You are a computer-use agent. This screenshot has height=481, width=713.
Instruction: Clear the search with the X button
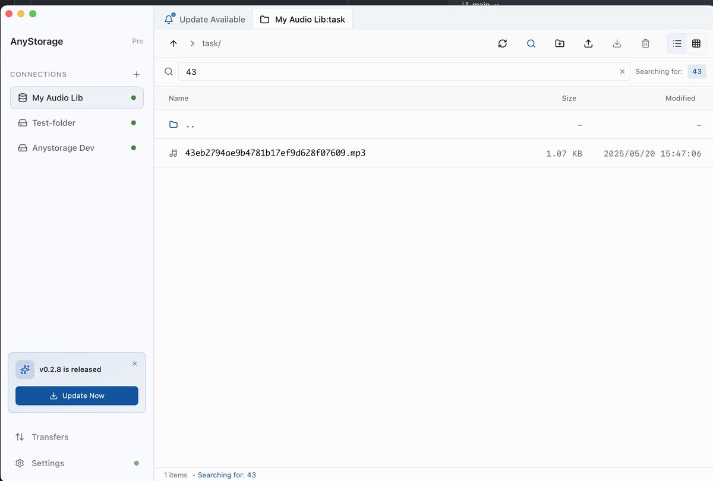622,71
